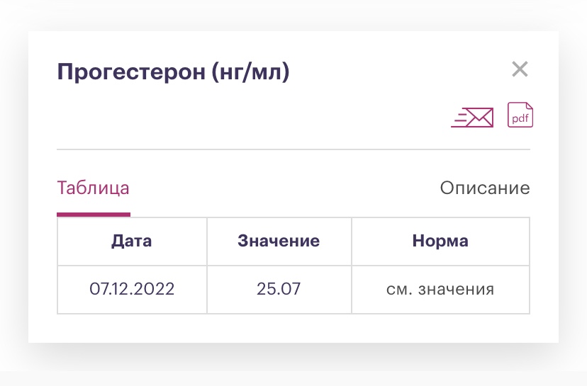
Task: Send the result by email envelope icon
Action: (472, 117)
